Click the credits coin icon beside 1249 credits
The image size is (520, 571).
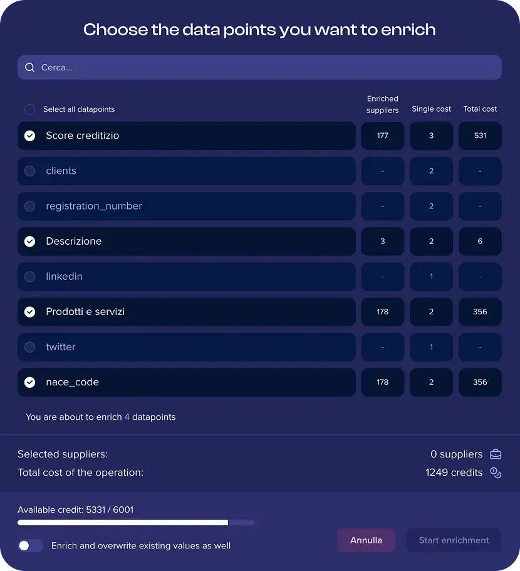coord(496,472)
